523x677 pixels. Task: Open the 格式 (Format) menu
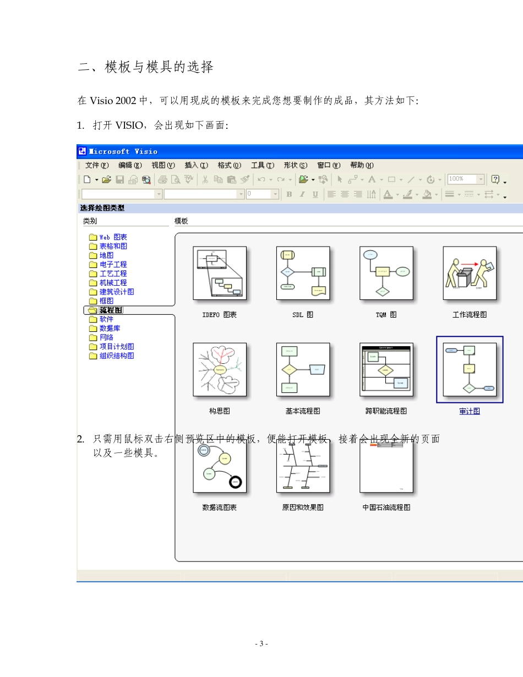(230, 165)
